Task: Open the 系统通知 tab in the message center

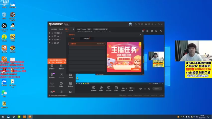Action: 86,39
